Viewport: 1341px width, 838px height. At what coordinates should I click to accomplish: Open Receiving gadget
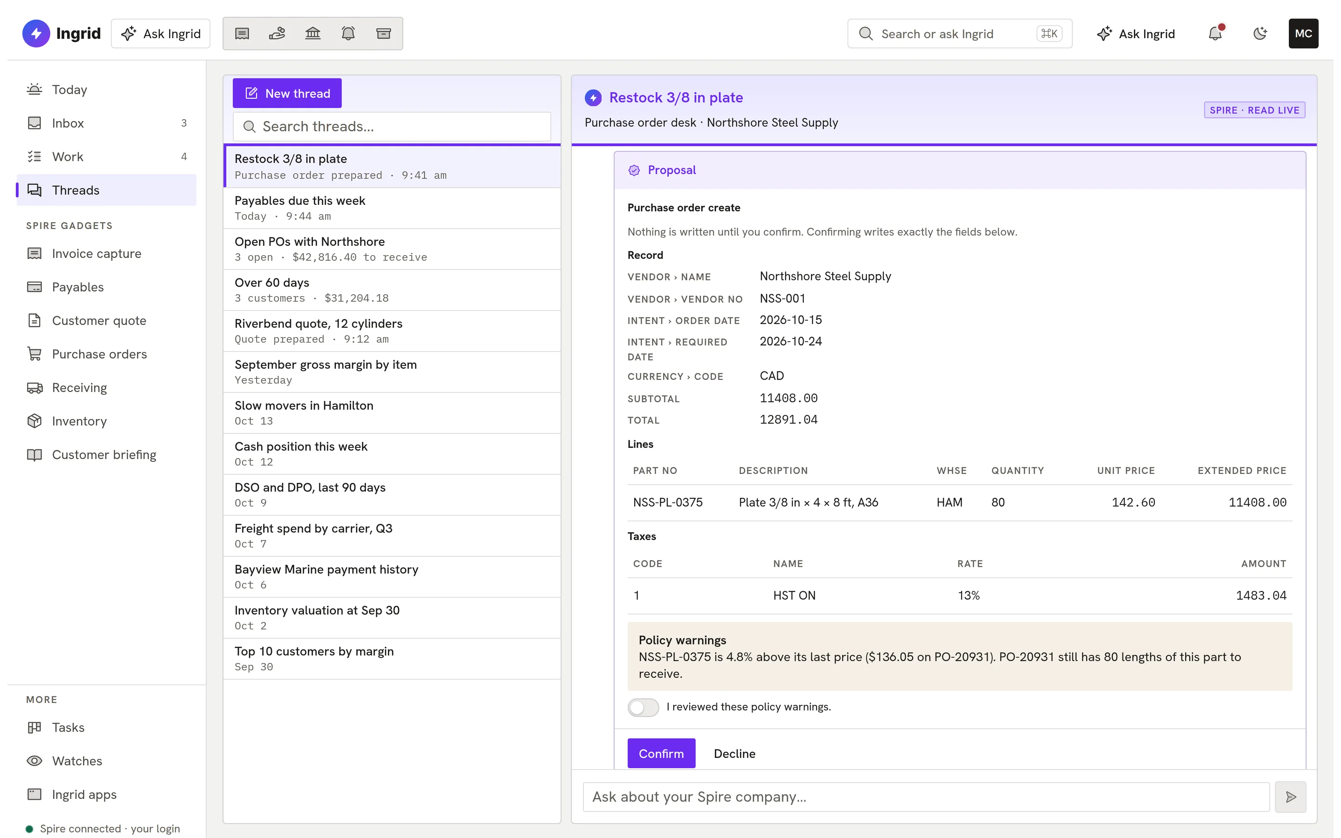click(x=106, y=388)
